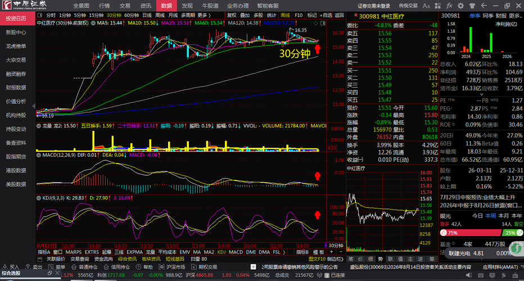Open the grid layout panel icon
The width and height of the screenshot is (524, 281).
438,6
